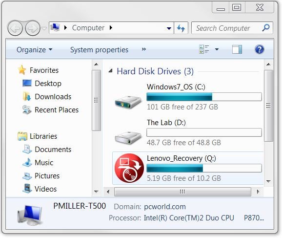Open the address bar history dropdown
Viewport: 282px width, 238px height.
tap(169, 28)
